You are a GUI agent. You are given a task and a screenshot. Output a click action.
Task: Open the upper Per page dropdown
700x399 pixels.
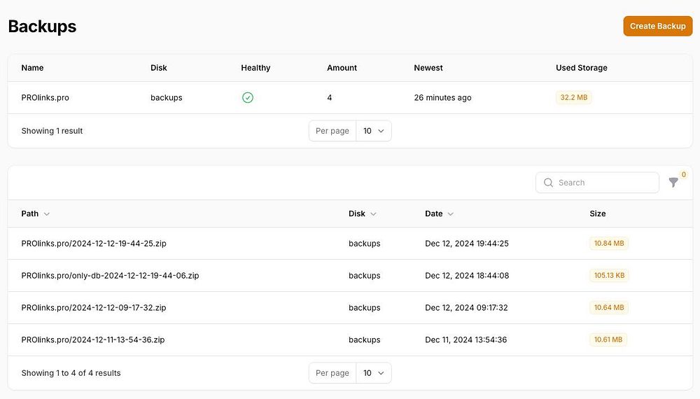(x=373, y=131)
